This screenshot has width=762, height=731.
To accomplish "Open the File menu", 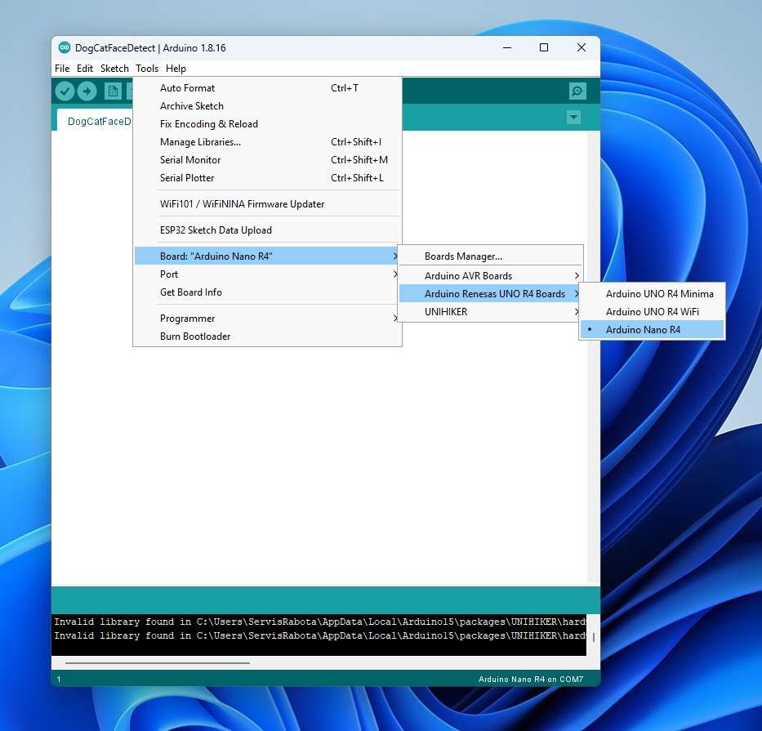I will (x=62, y=69).
